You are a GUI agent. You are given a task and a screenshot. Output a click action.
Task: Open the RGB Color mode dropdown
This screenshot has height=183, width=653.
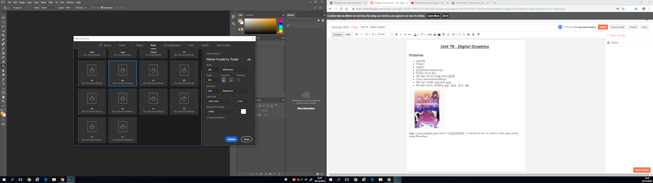220,101
